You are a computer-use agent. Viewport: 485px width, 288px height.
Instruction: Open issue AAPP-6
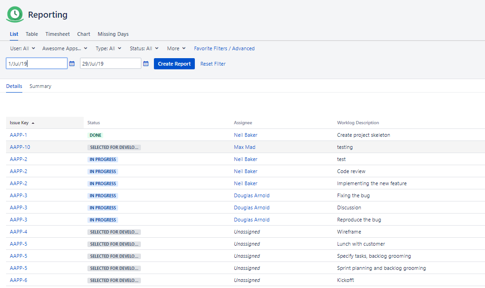(18, 280)
